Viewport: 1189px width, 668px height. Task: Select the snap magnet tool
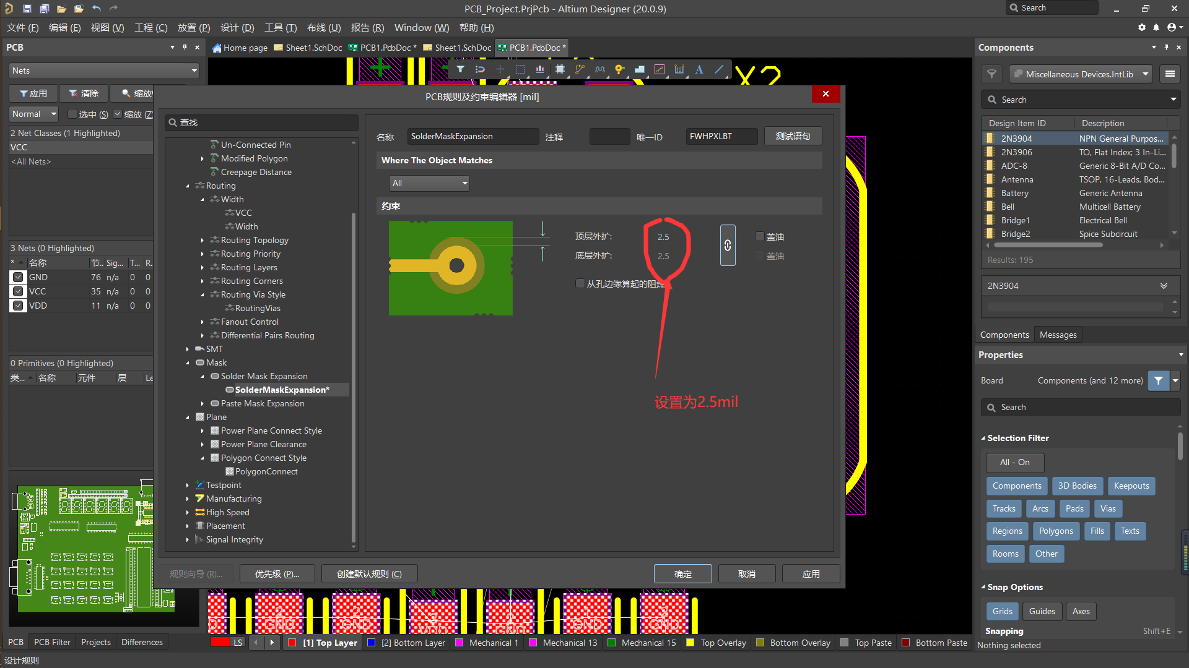coord(480,69)
